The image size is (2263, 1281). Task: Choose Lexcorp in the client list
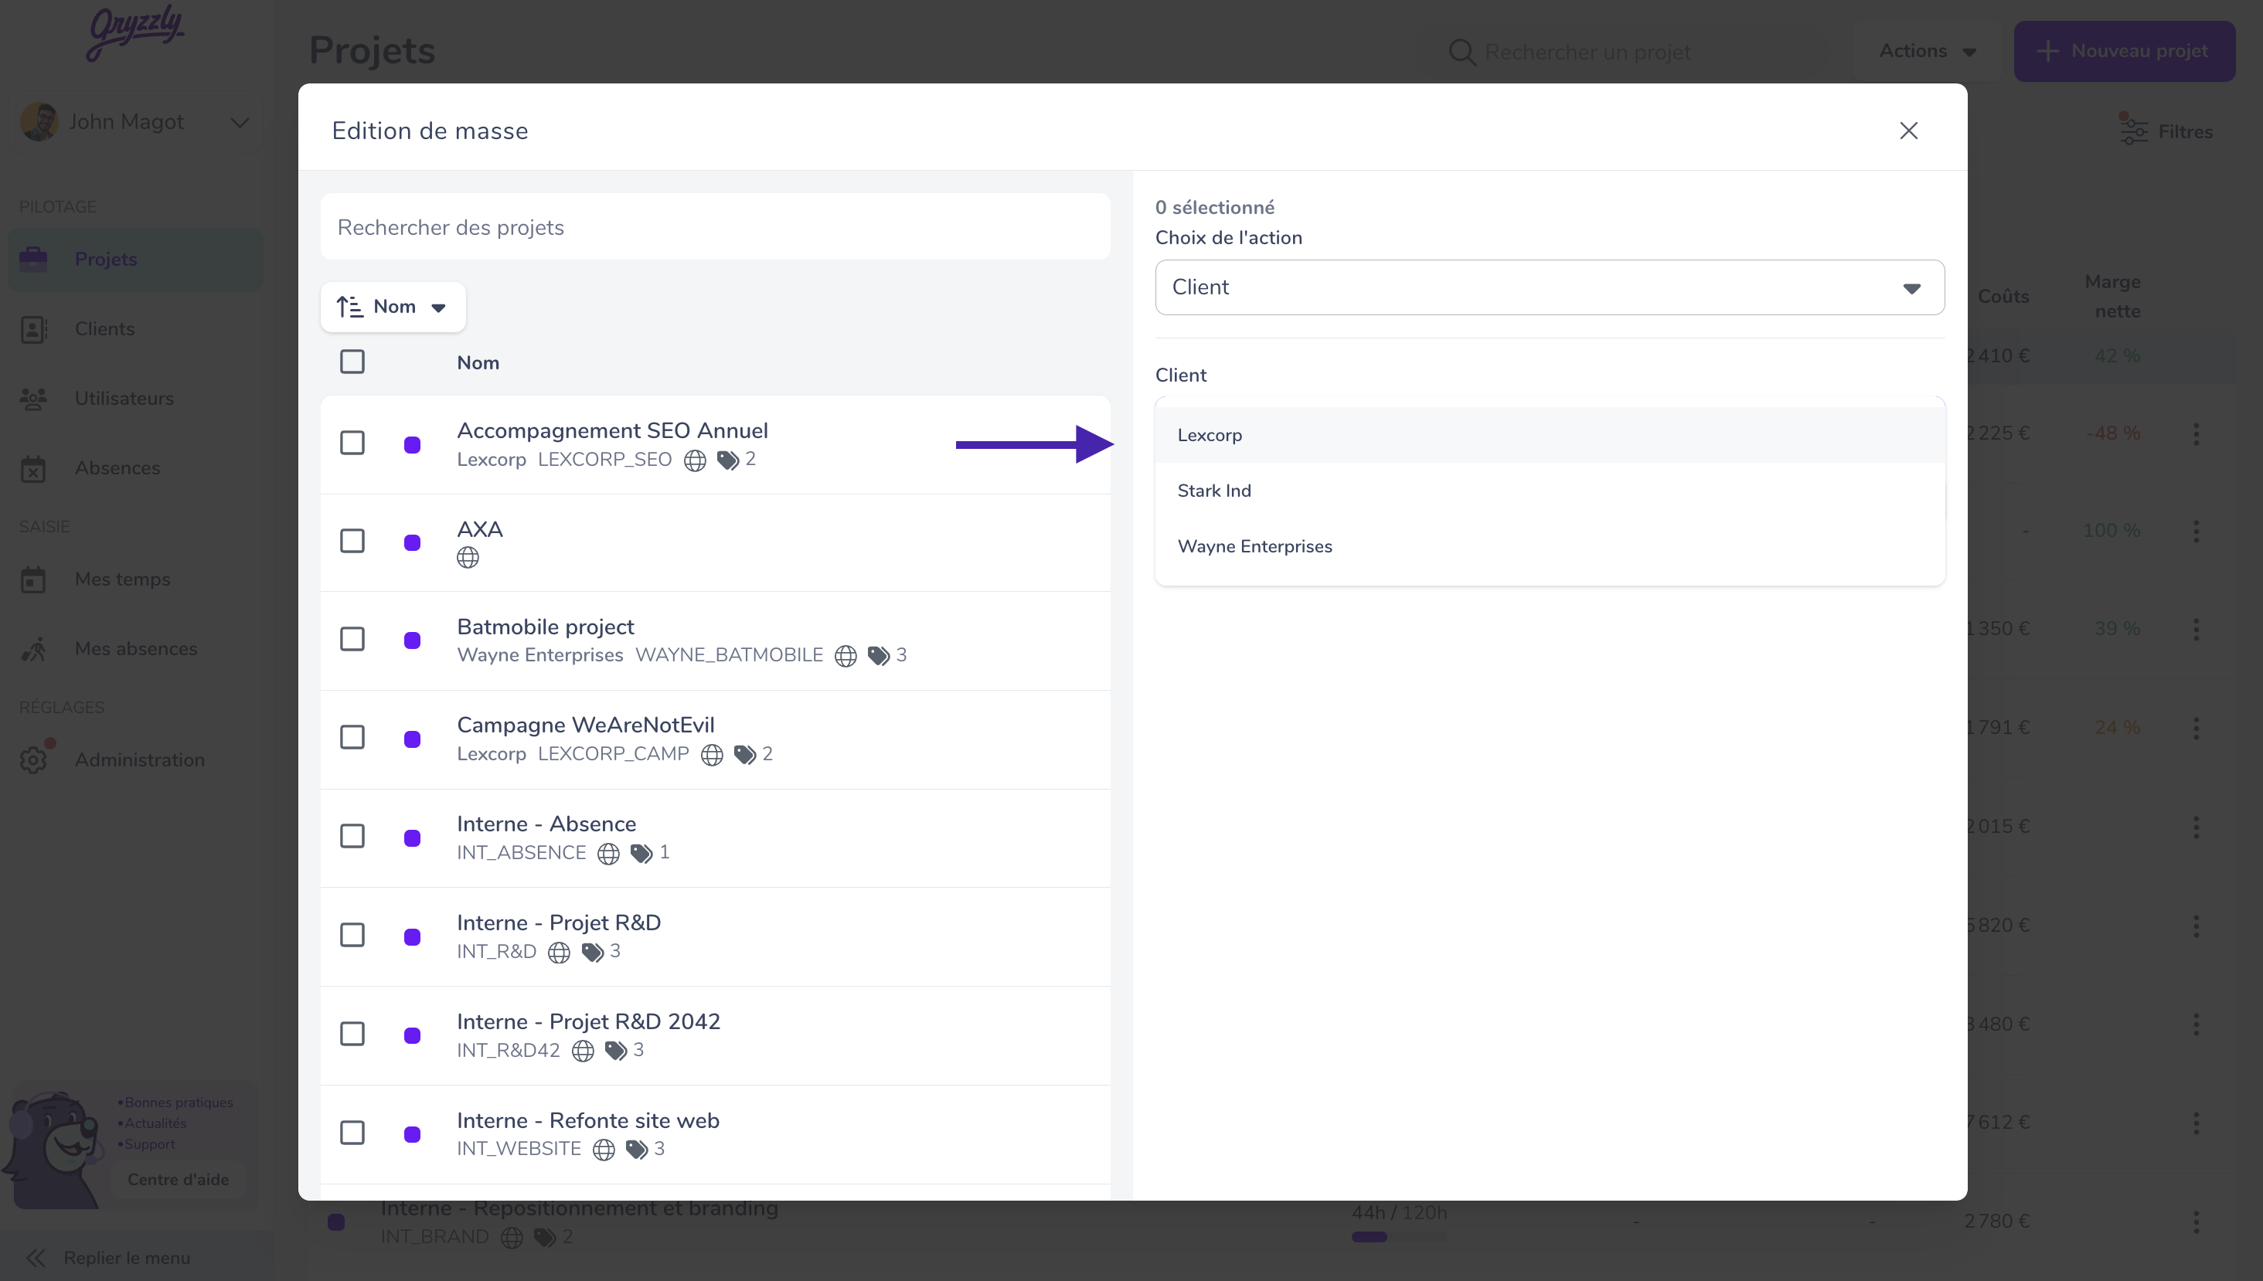[x=1550, y=435]
